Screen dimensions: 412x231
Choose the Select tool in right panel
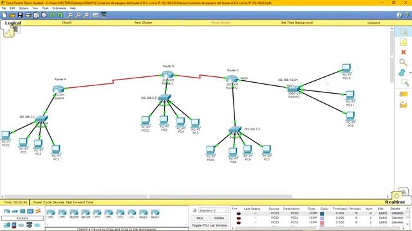[x=404, y=32]
